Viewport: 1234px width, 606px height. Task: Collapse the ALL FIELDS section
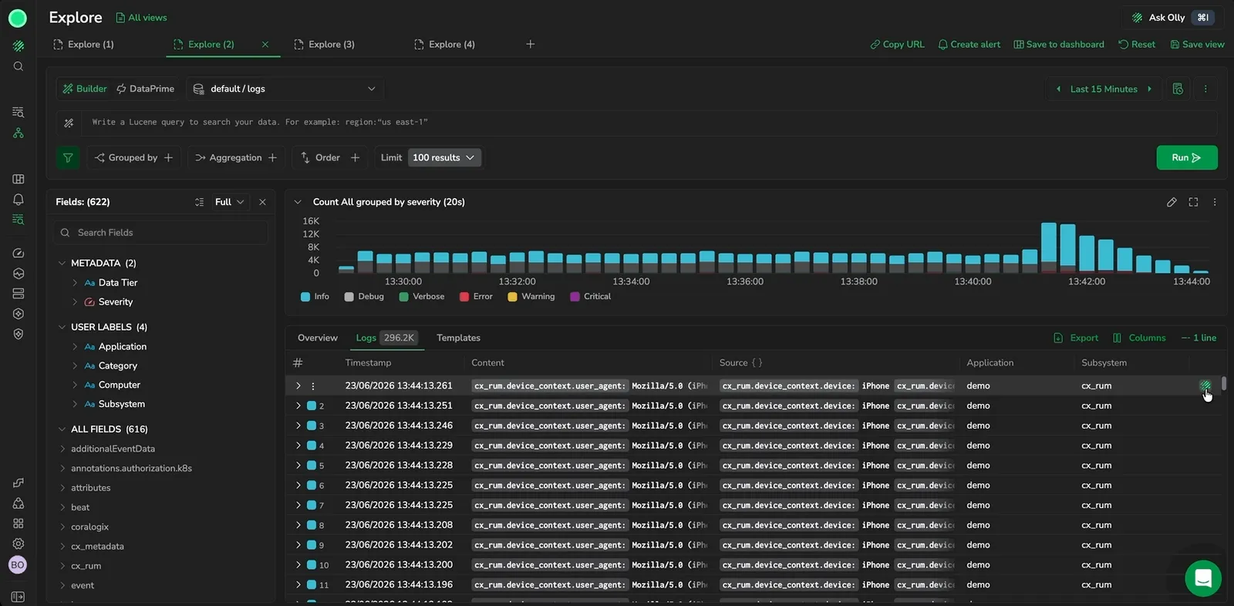pyautogui.click(x=62, y=429)
